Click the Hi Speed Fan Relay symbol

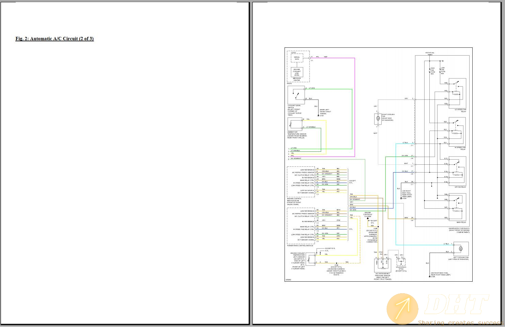[x=457, y=132]
